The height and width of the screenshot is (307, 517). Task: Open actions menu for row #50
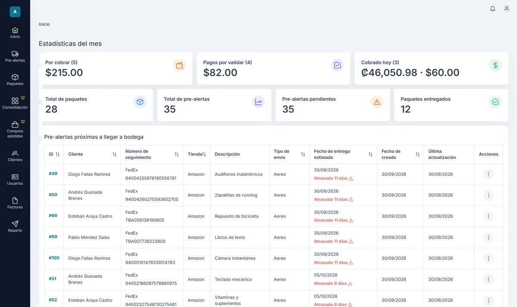(x=489, y=195)
